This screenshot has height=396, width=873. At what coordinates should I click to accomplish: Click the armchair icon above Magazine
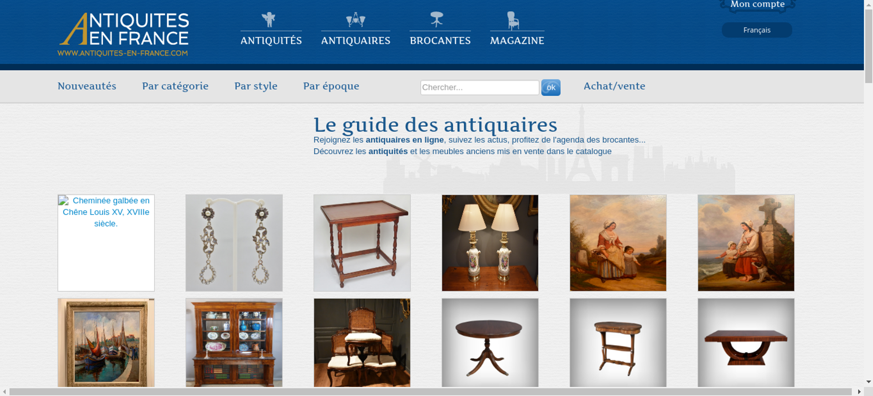[513, 20]
